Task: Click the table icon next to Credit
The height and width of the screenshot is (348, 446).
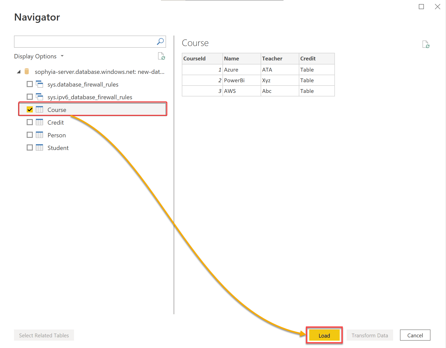Action: tap(39, 122)
